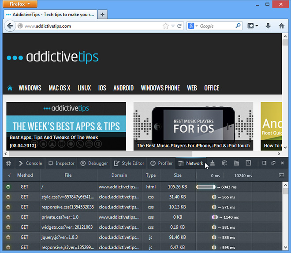Dock developer tools to side of window
Screen dimensions: 291x253
(x=264, y=163)
